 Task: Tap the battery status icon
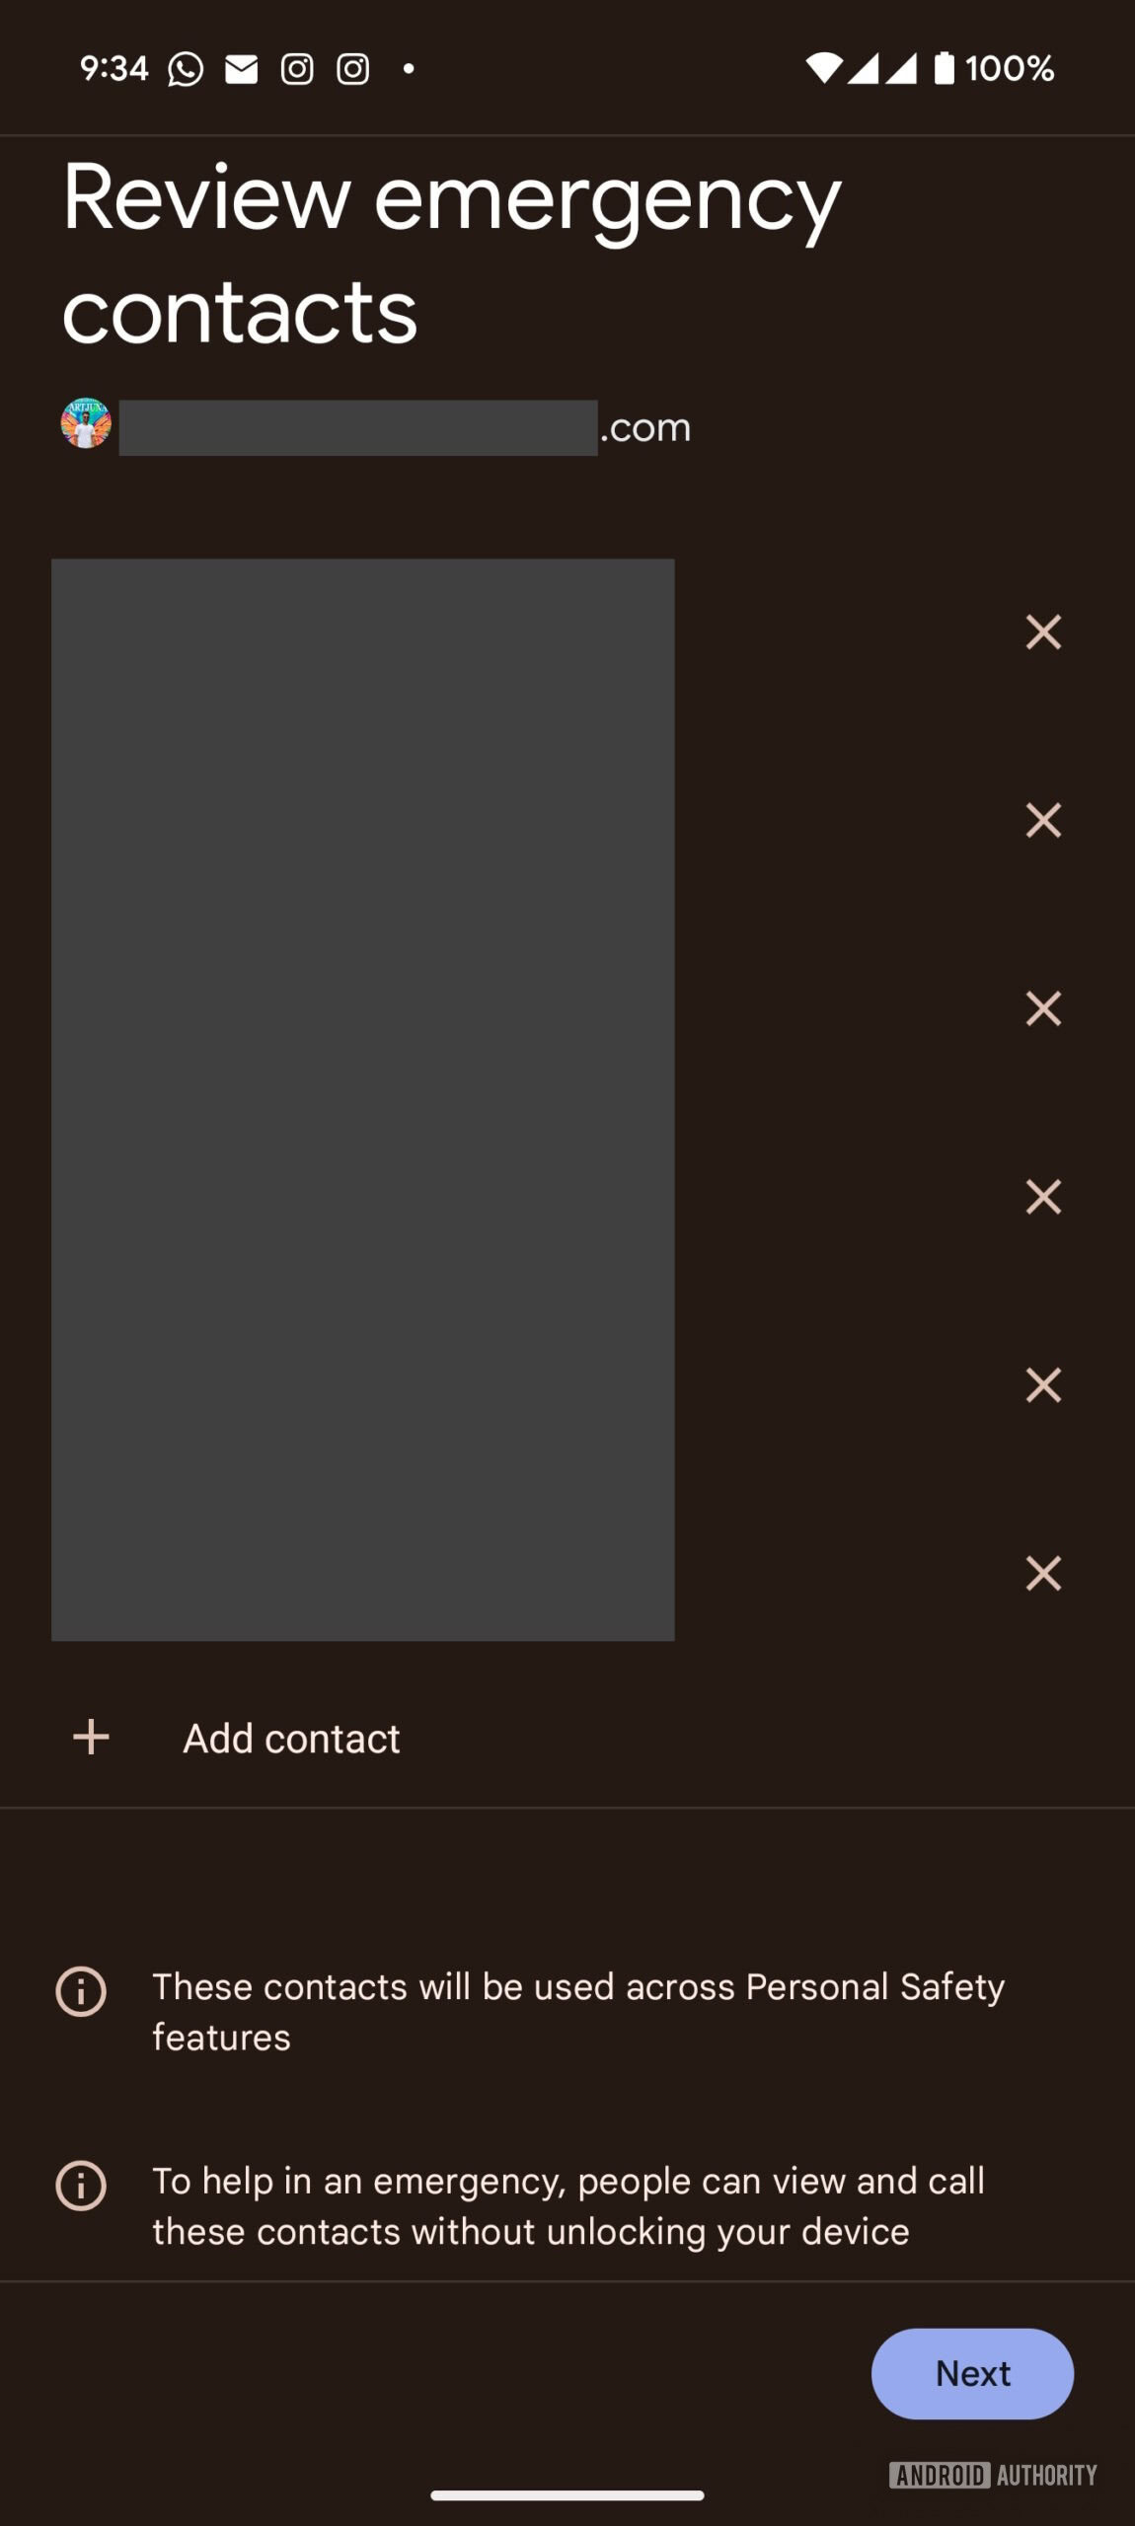[945, 68]
